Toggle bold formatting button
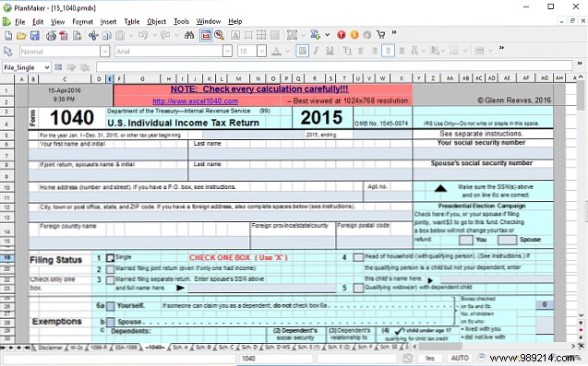The image size is (588, 366). 302,51
